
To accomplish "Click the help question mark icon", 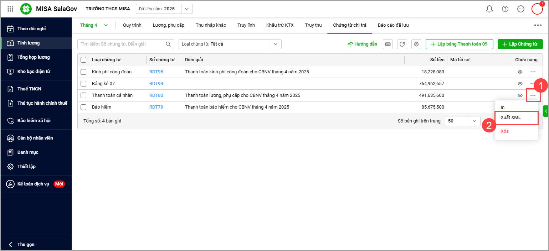I will (505, 9).
